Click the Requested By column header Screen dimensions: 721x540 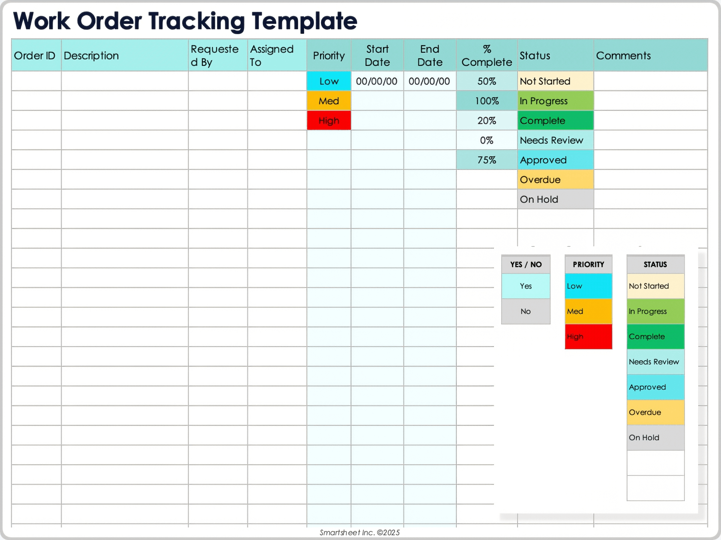tap(218, 55)
